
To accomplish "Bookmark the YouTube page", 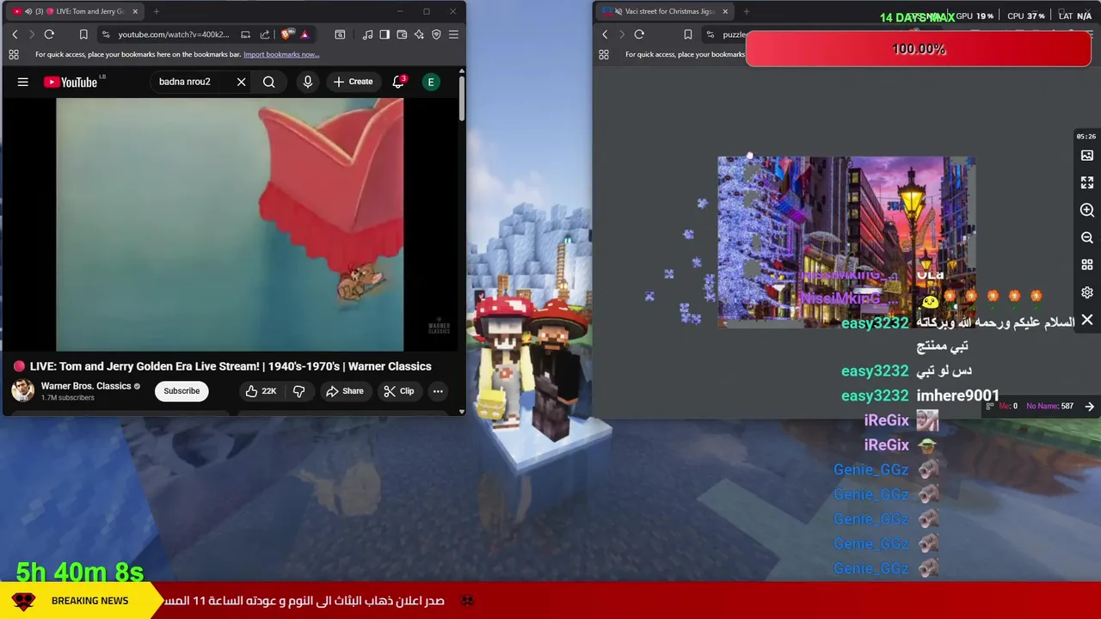I will [83, 34].
